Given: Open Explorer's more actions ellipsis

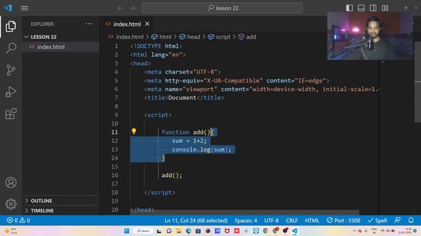Looking at the screenshot, I should click(x=88, y=24).
